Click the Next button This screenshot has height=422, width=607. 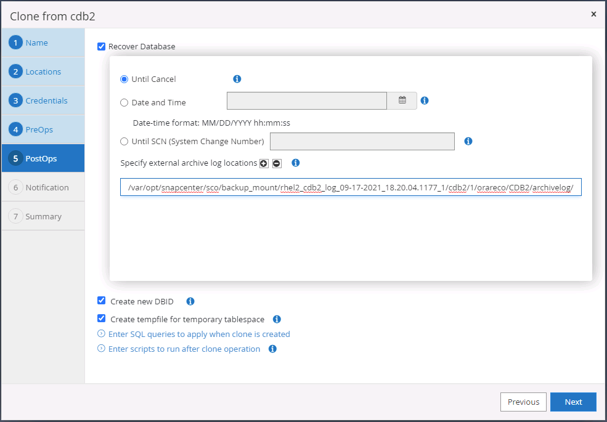(573, 402)
